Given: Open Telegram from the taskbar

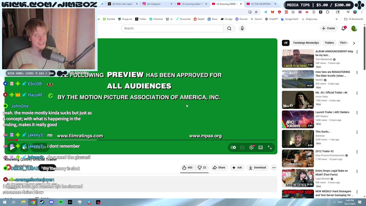Looking at the screenshot, I should [89, 202].
